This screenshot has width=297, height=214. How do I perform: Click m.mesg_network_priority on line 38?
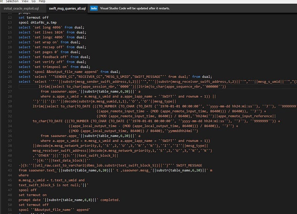point(73,146)
